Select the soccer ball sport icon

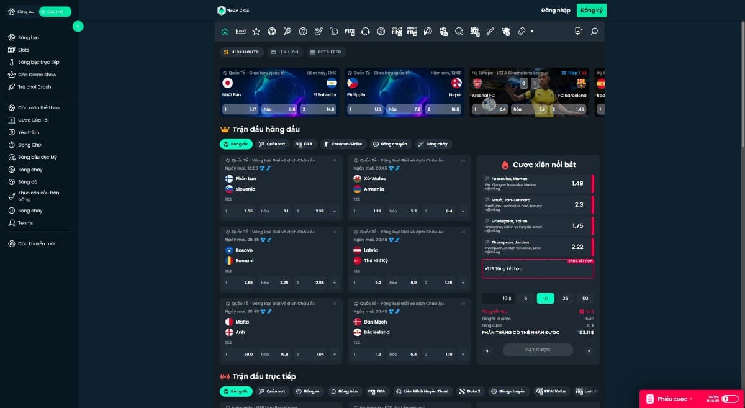tap(272, 31)
